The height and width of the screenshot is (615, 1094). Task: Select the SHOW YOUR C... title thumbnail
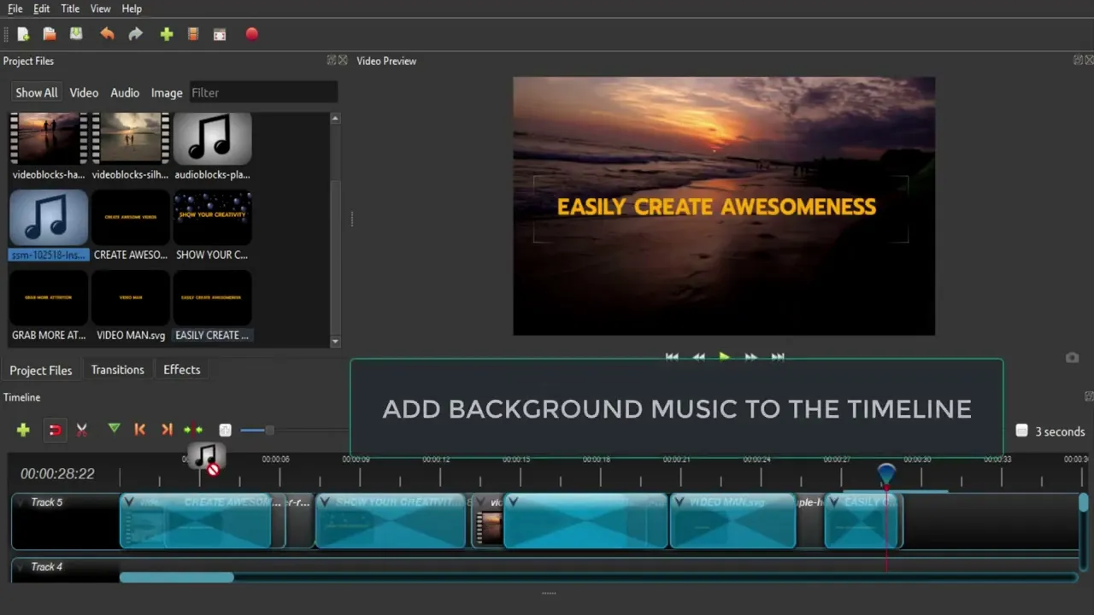point(213,217)
